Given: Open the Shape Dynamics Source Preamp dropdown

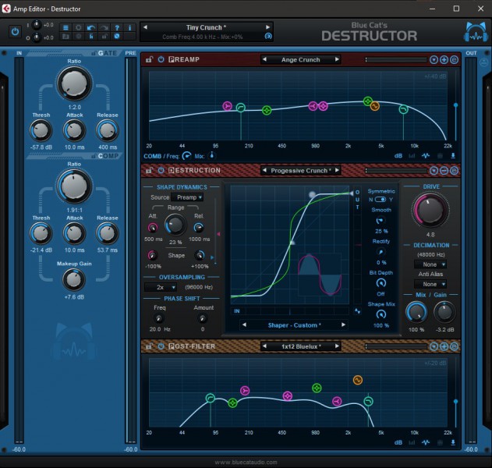Looking at the screenshot, I should (x=189, y=197).
